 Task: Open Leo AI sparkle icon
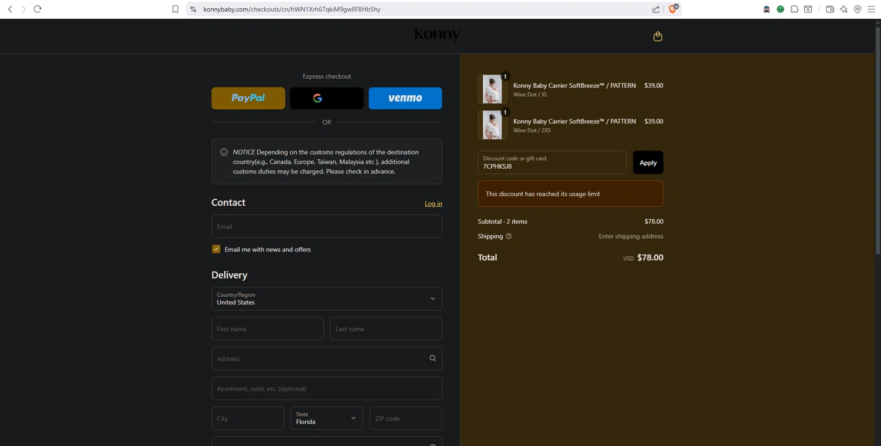tap(843, 9)
